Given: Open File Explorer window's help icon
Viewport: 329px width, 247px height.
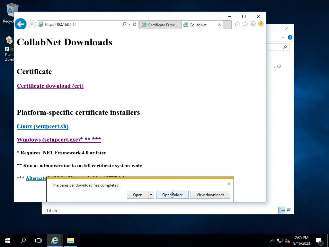Looking at the screenshot, I should (x=290, y=37).
